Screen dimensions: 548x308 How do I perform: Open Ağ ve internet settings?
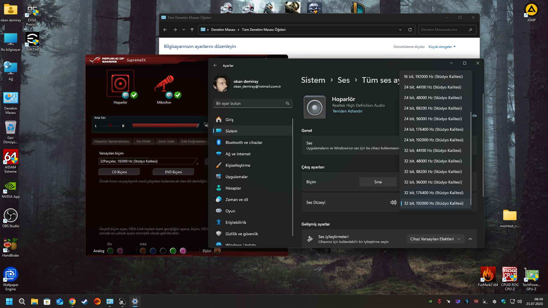pyautogui.click(x=253, y=154)
